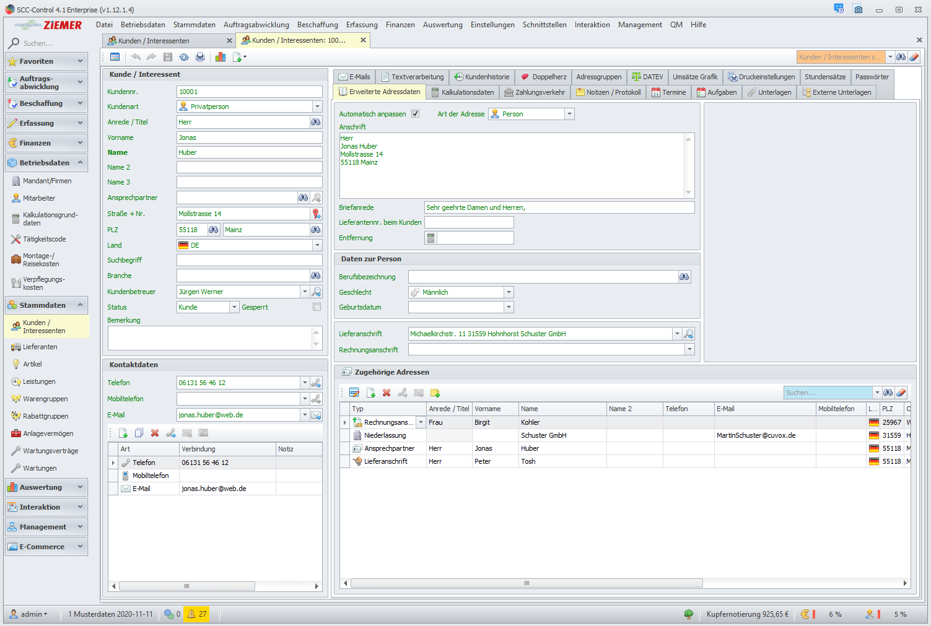Open the bar chart icon in toolbar
This screenshot has width=931, height=626.
221,57
